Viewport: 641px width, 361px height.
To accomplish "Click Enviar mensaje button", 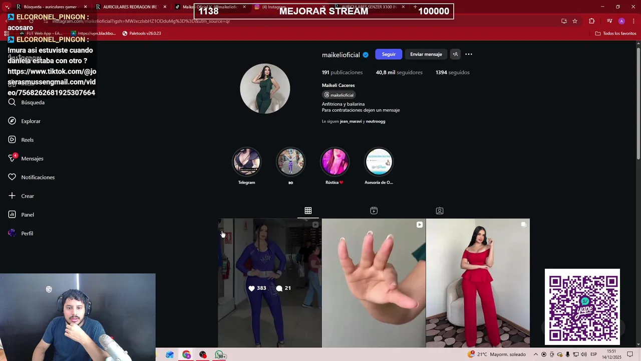I will (x=426, y=54).
